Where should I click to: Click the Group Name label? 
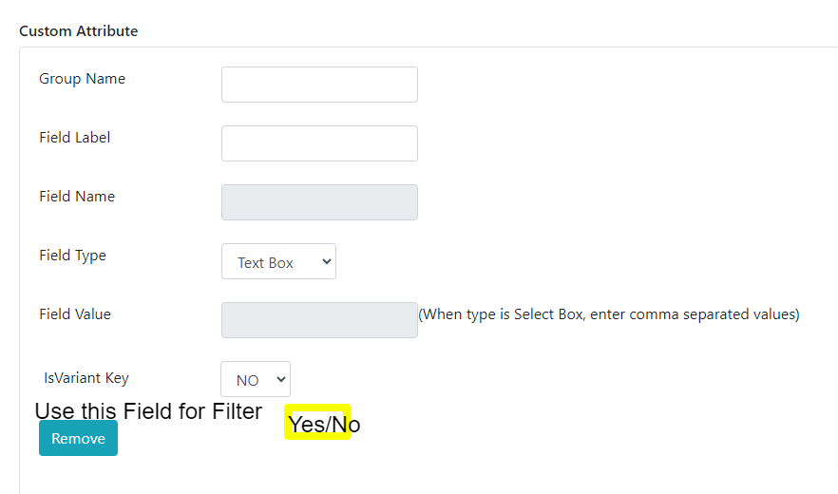(x=83, y=79)
